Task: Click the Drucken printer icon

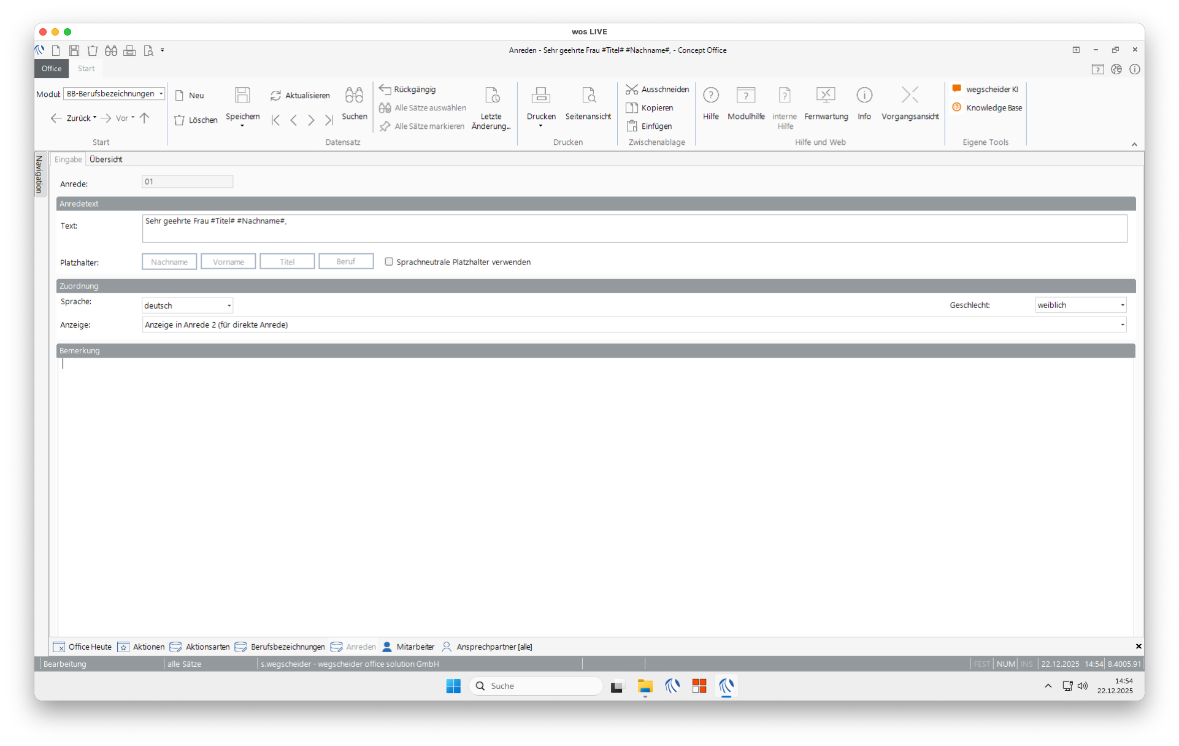Action: (x=540, y=95)
